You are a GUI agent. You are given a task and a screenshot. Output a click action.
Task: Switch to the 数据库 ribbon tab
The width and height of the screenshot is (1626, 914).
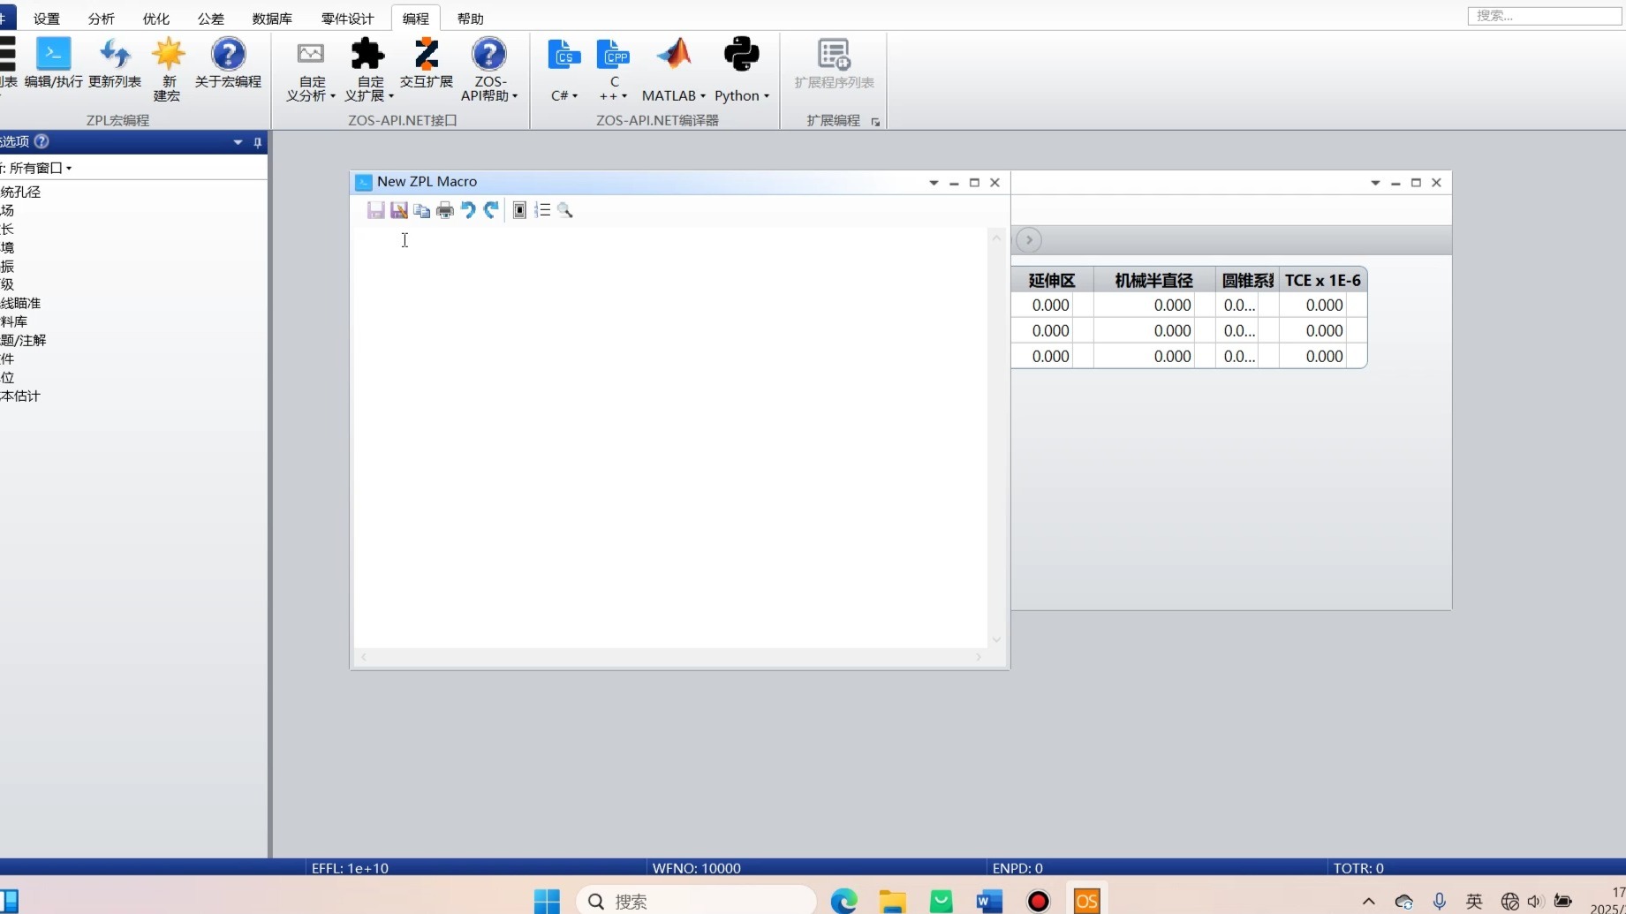coord(272,19)
